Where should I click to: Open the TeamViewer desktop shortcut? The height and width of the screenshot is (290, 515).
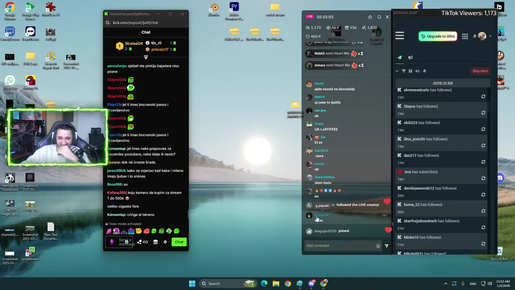point(30,34)
